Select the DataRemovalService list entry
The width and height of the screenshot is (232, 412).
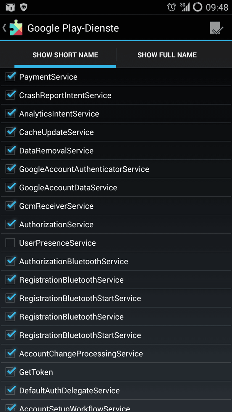[x=116, y=151]
